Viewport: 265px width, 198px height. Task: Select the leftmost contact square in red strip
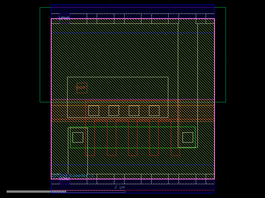(x=94, y=111)
